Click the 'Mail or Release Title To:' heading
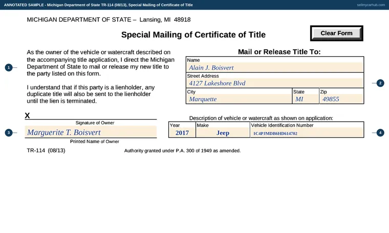 click(x=279, y=52)
